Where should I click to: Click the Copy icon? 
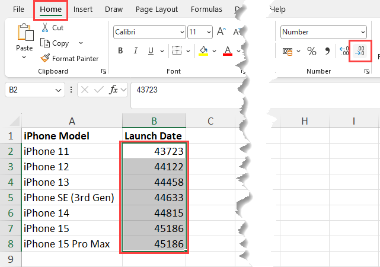[x=45, y=43]
